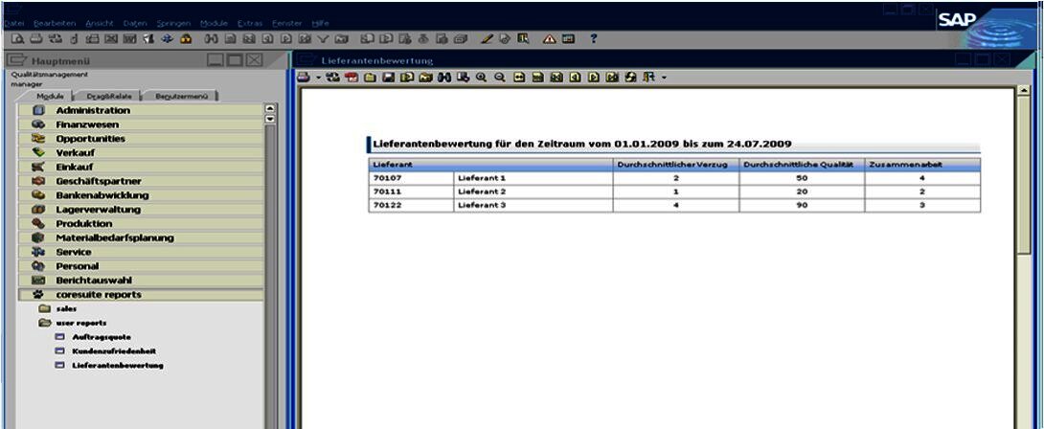Expand the Personal module

[x=141, y=266]
